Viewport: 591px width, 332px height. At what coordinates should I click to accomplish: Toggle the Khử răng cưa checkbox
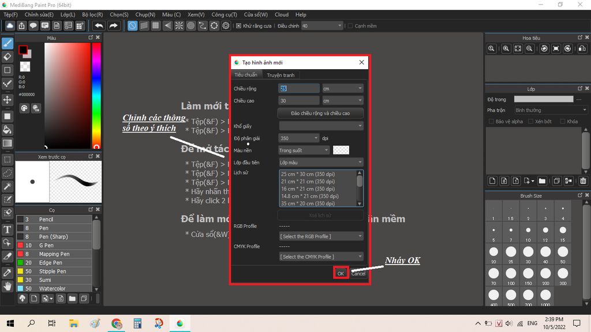click(238, 26)
